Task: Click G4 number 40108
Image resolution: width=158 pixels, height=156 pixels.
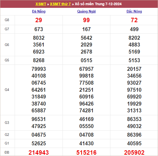Action: click(x=39, y=76)
